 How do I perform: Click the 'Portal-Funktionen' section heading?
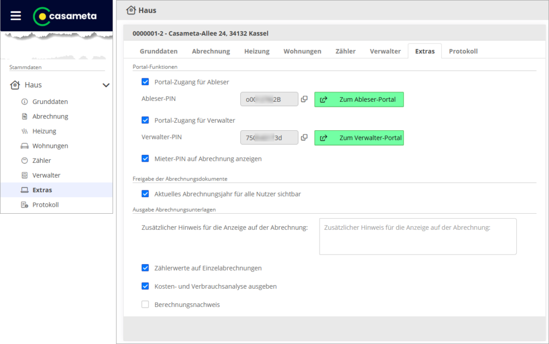coord(155,67)
